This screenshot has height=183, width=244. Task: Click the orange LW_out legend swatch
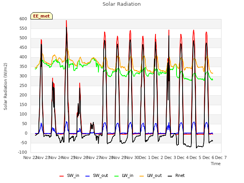click(142, 176)
